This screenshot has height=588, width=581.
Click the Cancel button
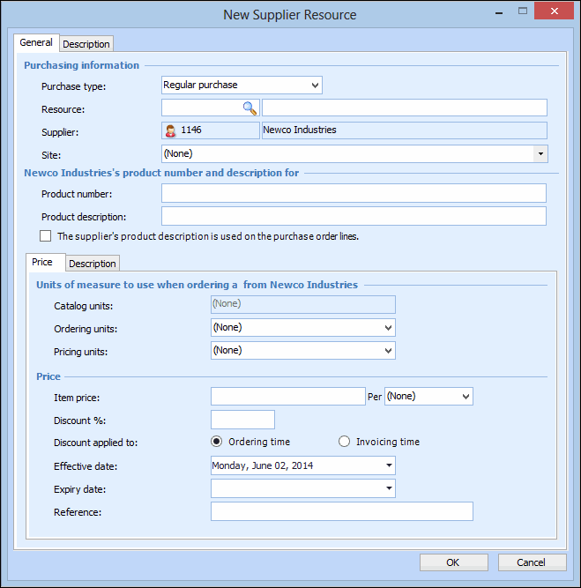[532, 562]
